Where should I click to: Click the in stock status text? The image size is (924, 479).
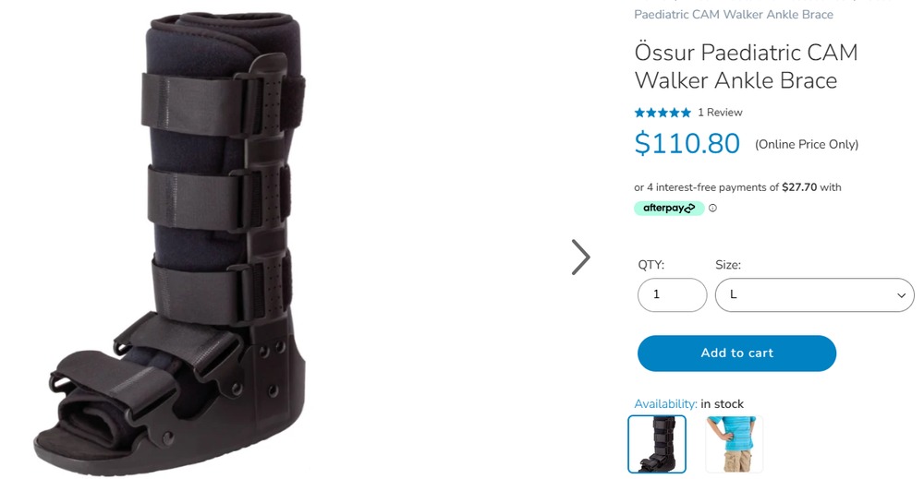tap(722, 404)
